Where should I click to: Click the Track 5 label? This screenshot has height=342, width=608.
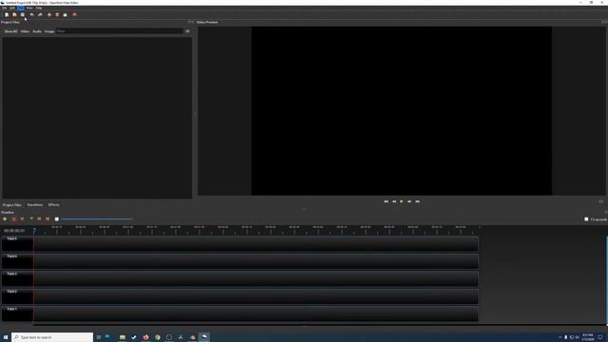coord(11,238)
